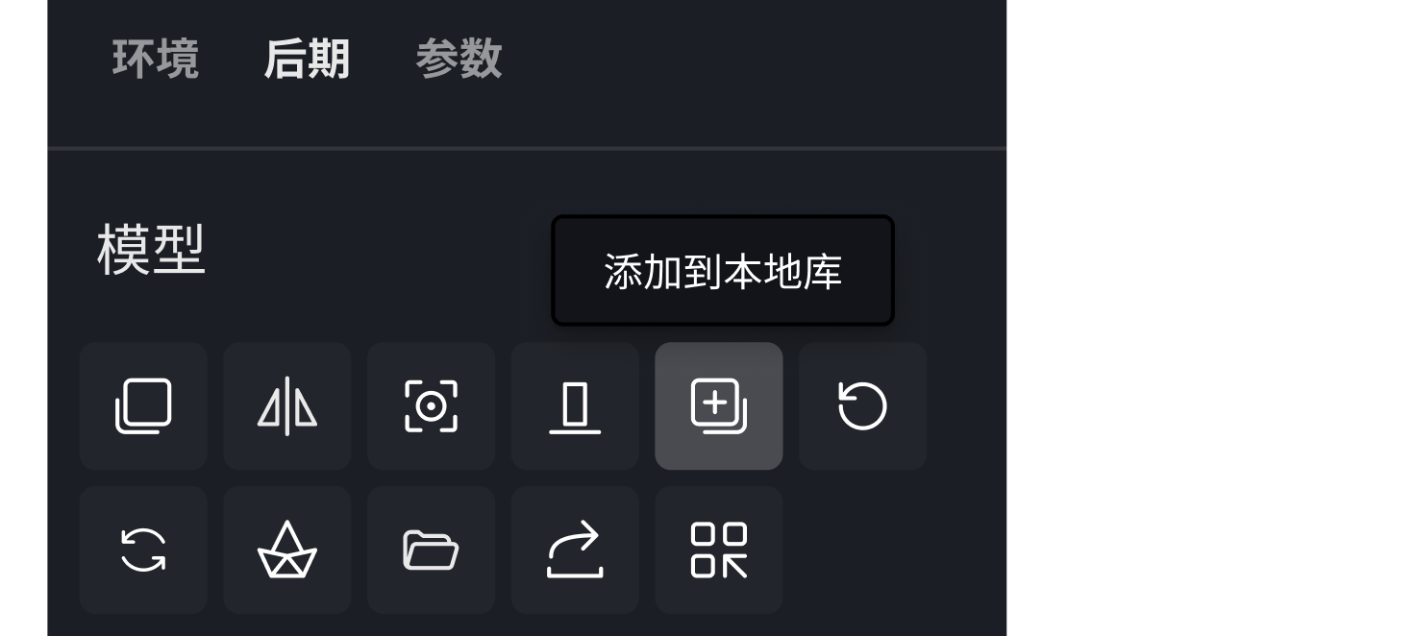Click the focus target icon with corner brackets
This screenshot has width=1415, height=636.
(431, 405)
